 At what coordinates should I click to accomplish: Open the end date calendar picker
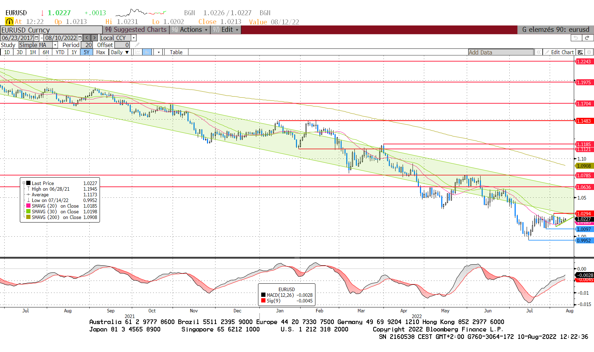pyautogui.click(x=80, y=38)
